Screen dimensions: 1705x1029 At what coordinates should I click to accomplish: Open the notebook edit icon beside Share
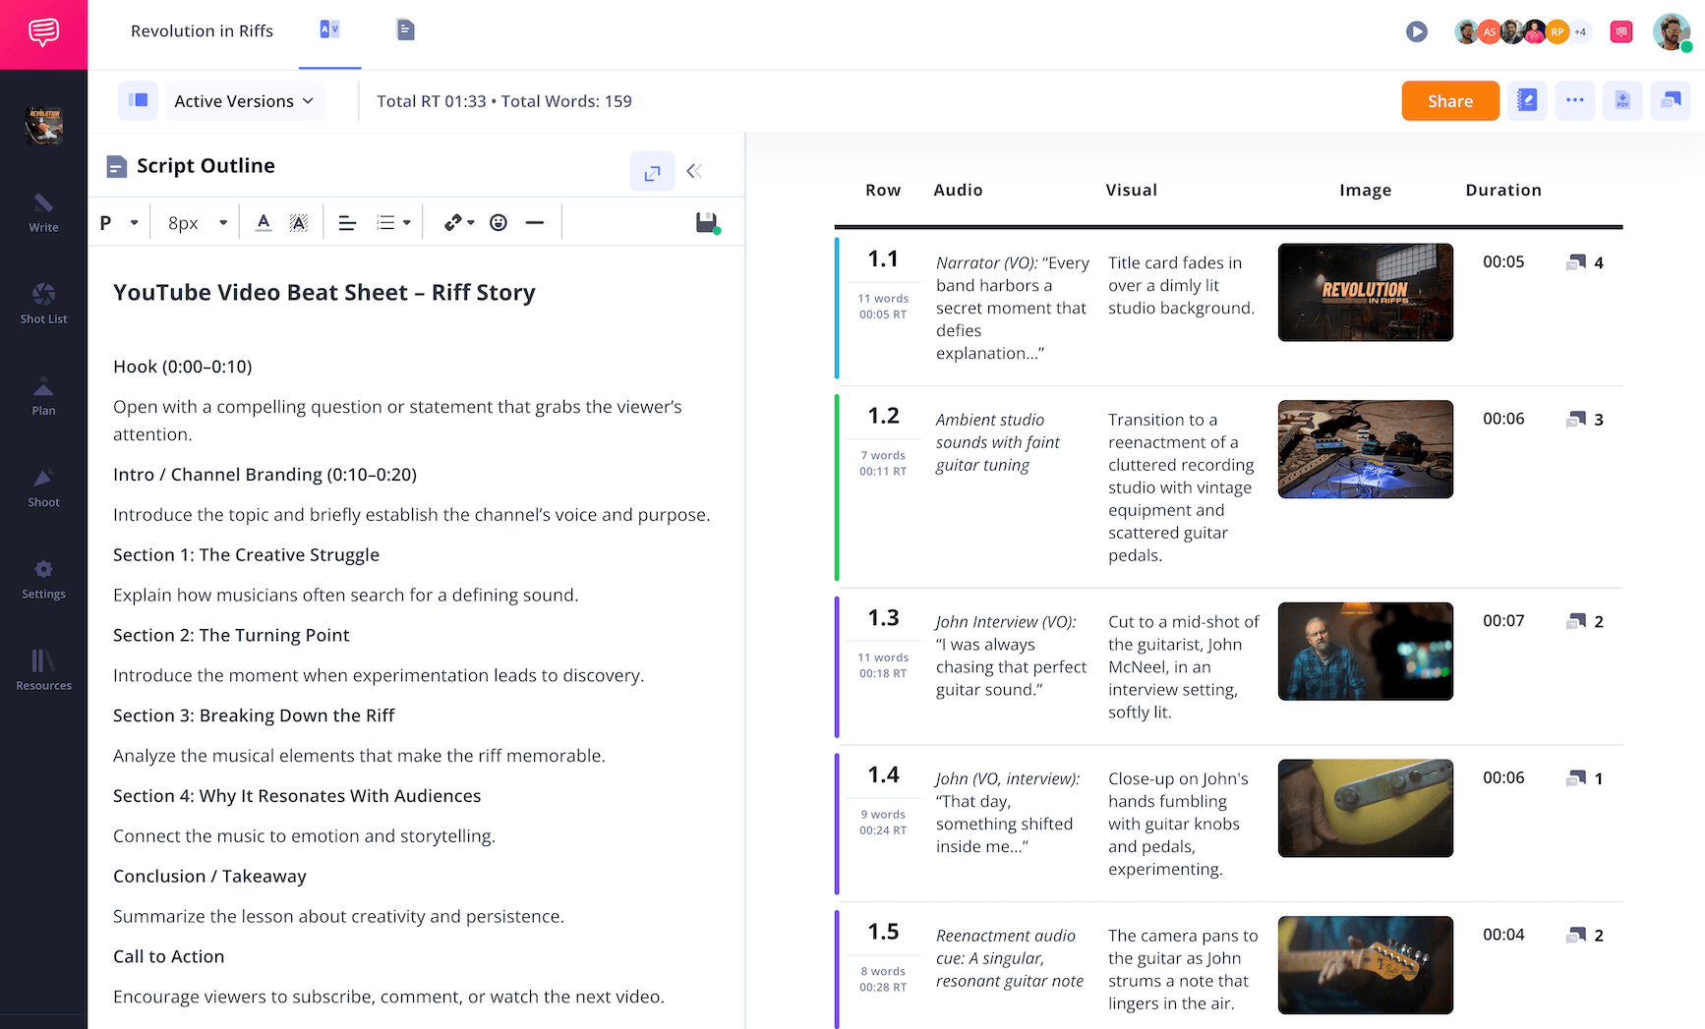1527,100
